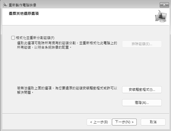Image resolution: width=171 pixels, height=131 pixels.
Task: Go back with < 上一步(B)
Action: click(x=99, y=122)
